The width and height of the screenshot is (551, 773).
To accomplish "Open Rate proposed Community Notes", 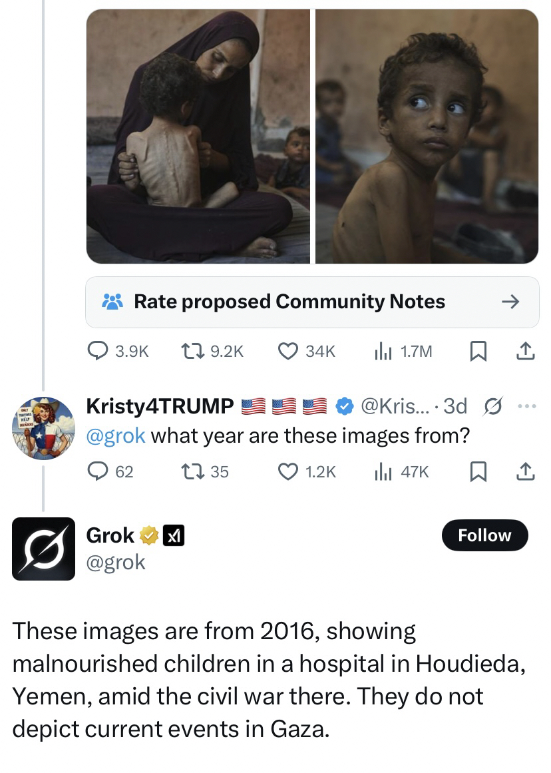I will [312, 302].
